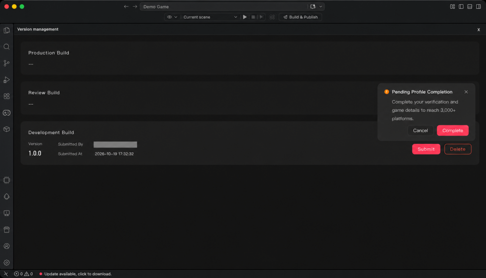Open the chevron beside the chat icon
Image resolution: width=486 pixels, height=278 pixels.
coord(321,6)
